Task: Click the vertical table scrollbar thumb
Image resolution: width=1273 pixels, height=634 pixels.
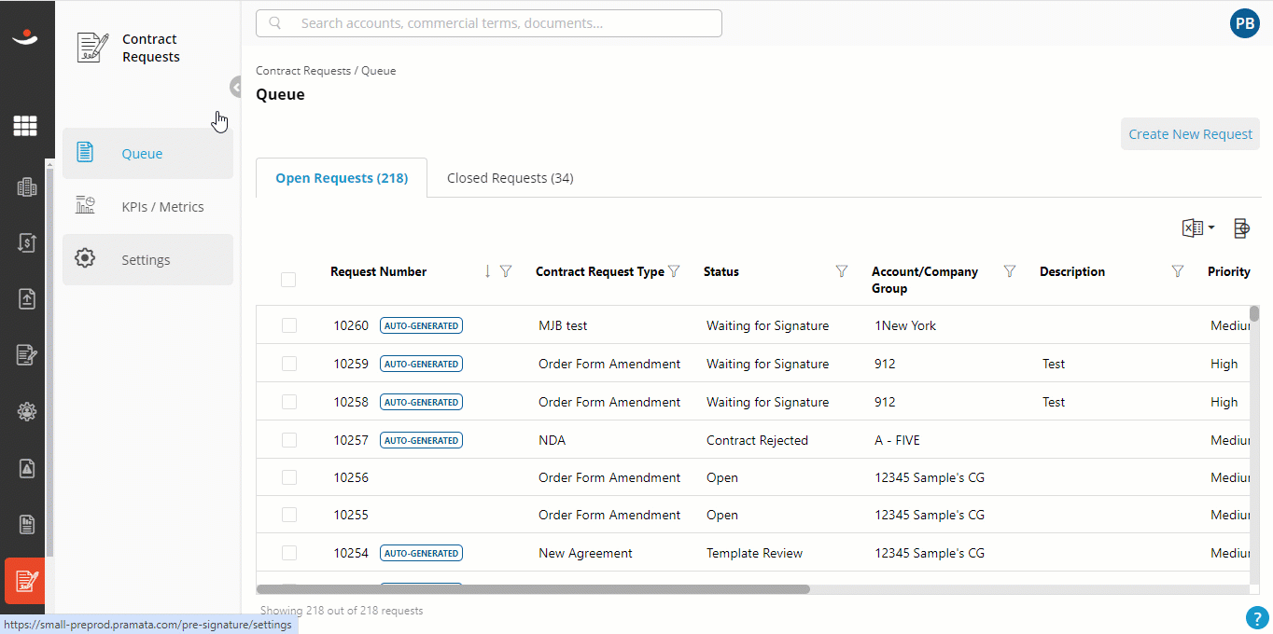Action: click(1254, 313)
